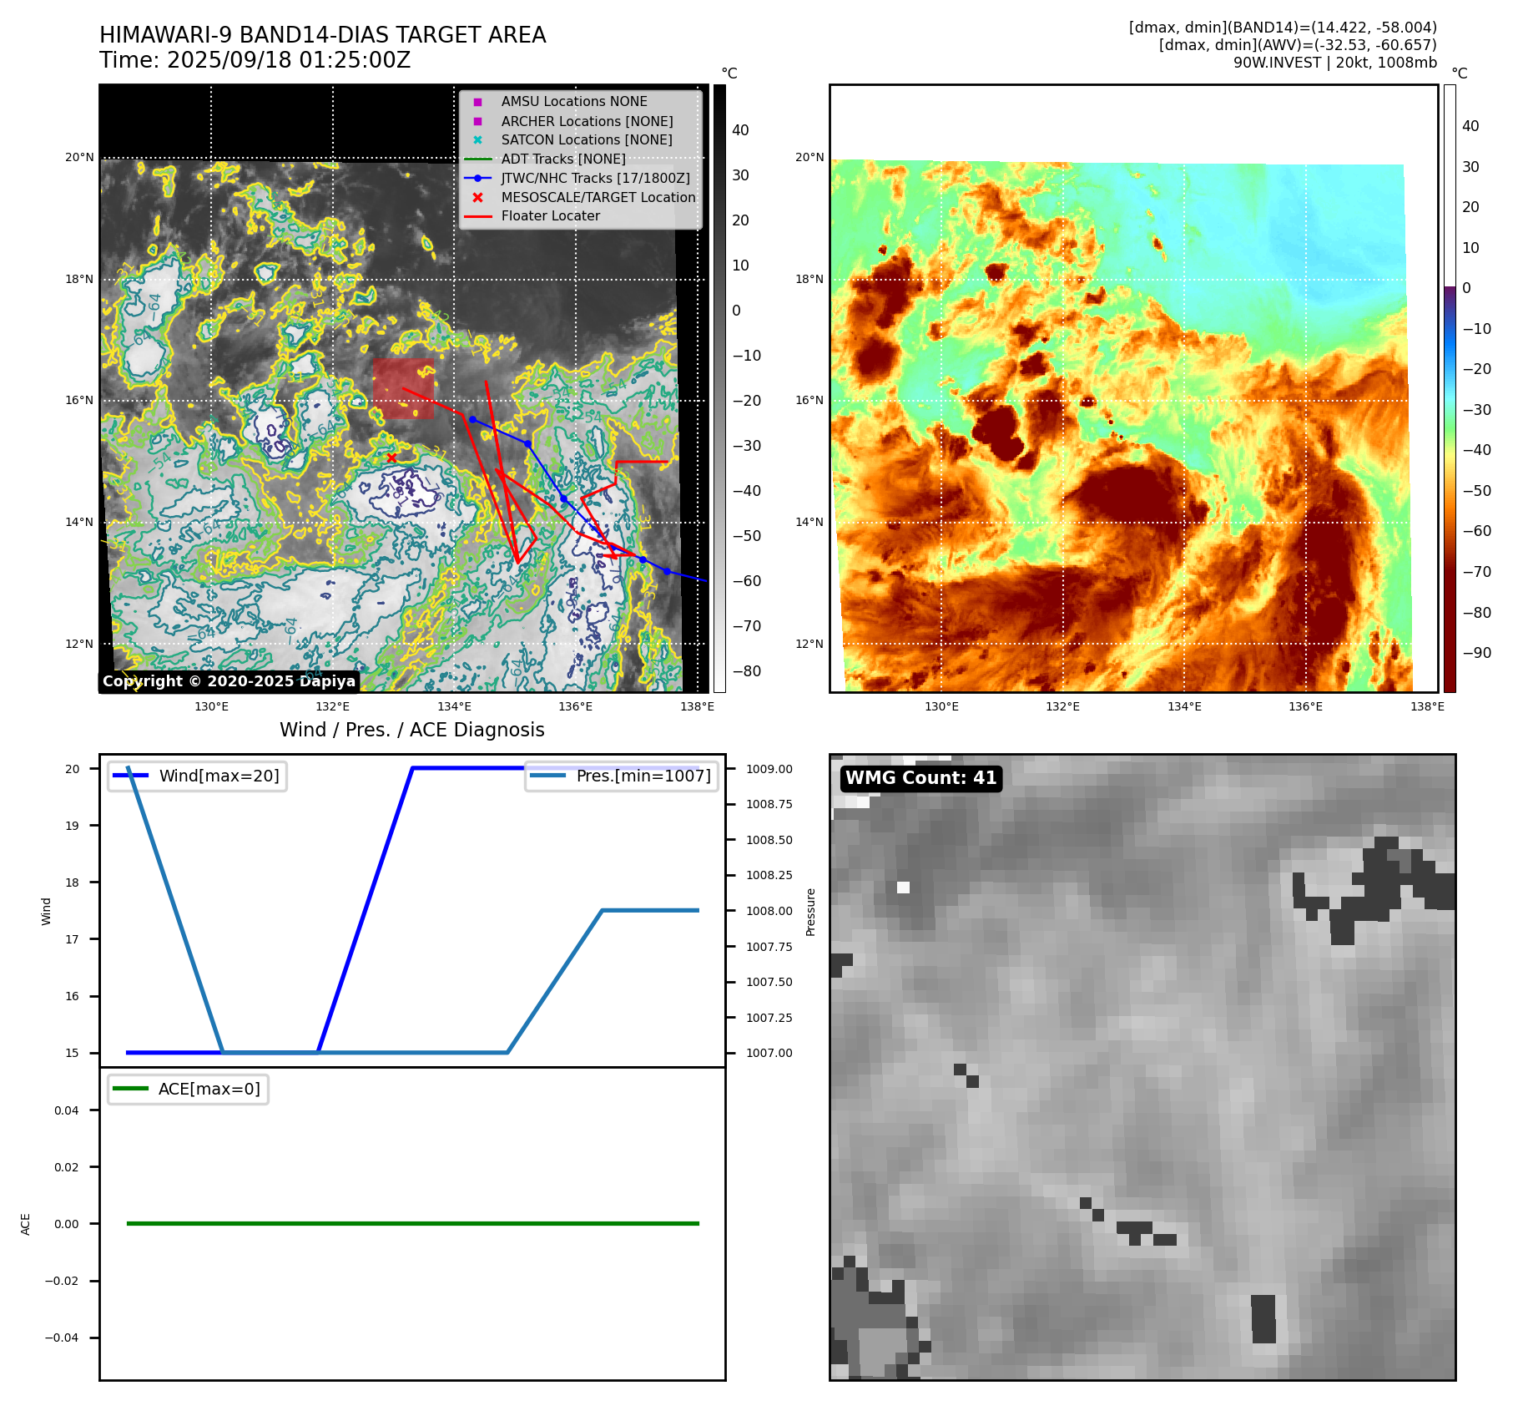Click the '−90' tick on rainbow colorbar

point(1477,653)
